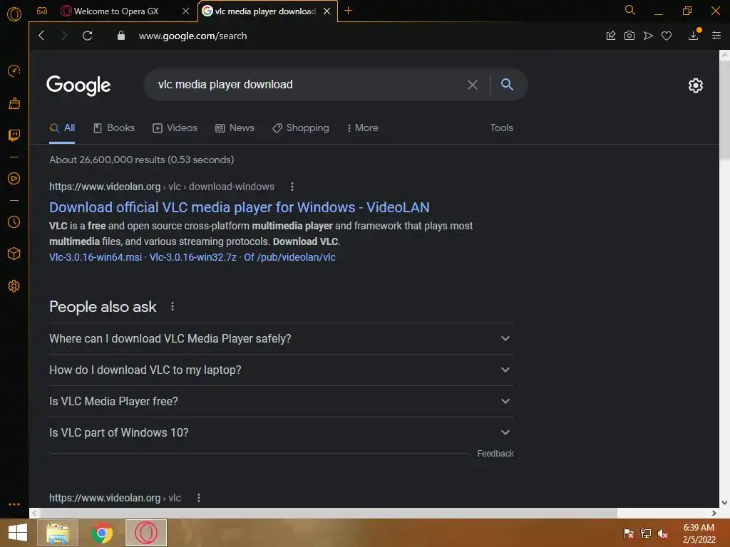
Task: Switch to Shopping results
Action: (x=301, y=128)
